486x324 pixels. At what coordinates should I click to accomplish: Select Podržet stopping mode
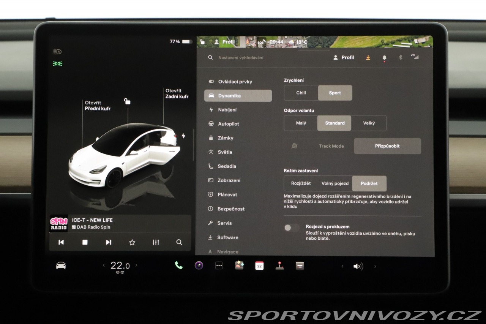click(x=369, y=183)
